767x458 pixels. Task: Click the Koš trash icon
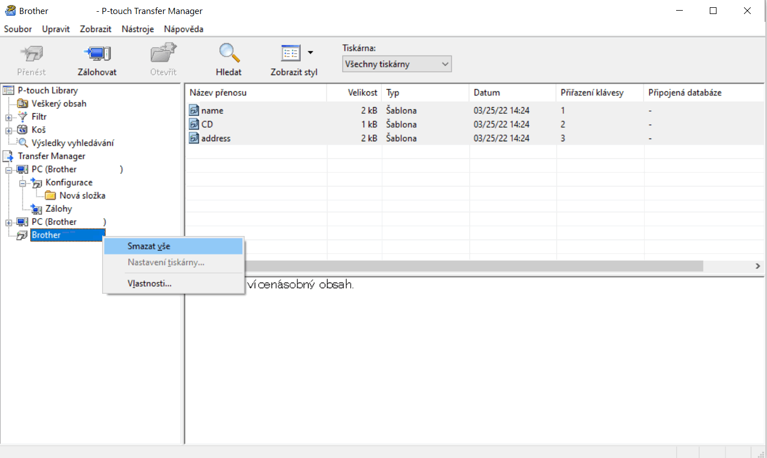click(x=22, y=130)
